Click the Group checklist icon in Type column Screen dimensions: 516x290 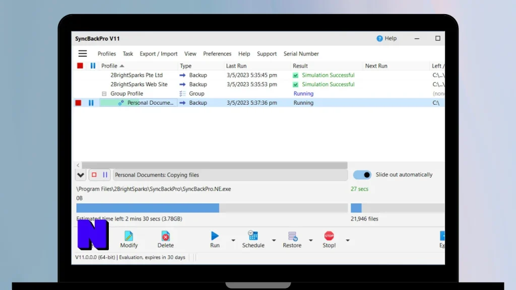pyautogui.click(x=182, y=94)
